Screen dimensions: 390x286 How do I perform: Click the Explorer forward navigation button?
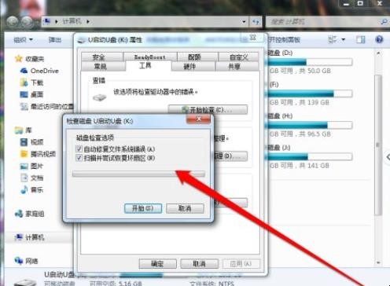pyautogui.click(x=27, y=22)
